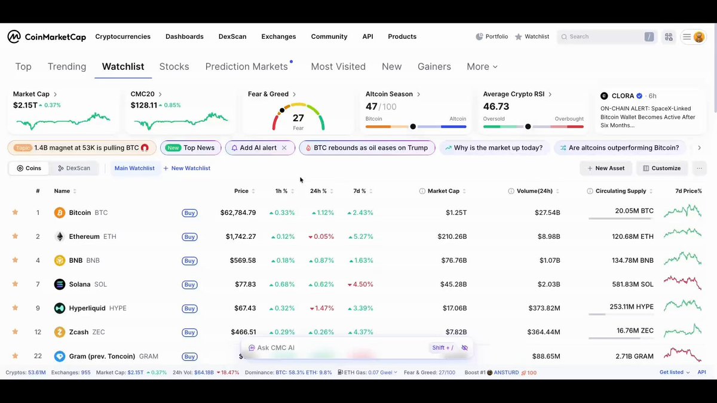717x403 pixels.
Task: Remove BNB favorite star
Action: tap(16, 260)
